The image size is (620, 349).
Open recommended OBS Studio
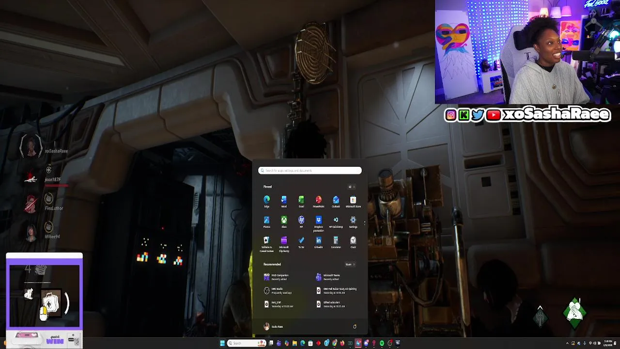[x=278, y=291]
